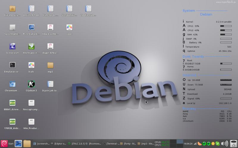The height and width of the screenshot is (148, 238).
Task: Activate the Edytor taskbar window button
Action: coord(59,144)
